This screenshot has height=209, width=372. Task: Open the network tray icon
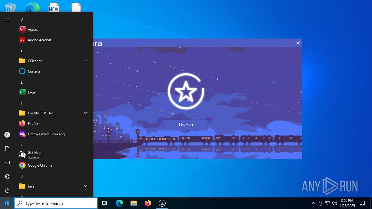click(x=328, y=203)
